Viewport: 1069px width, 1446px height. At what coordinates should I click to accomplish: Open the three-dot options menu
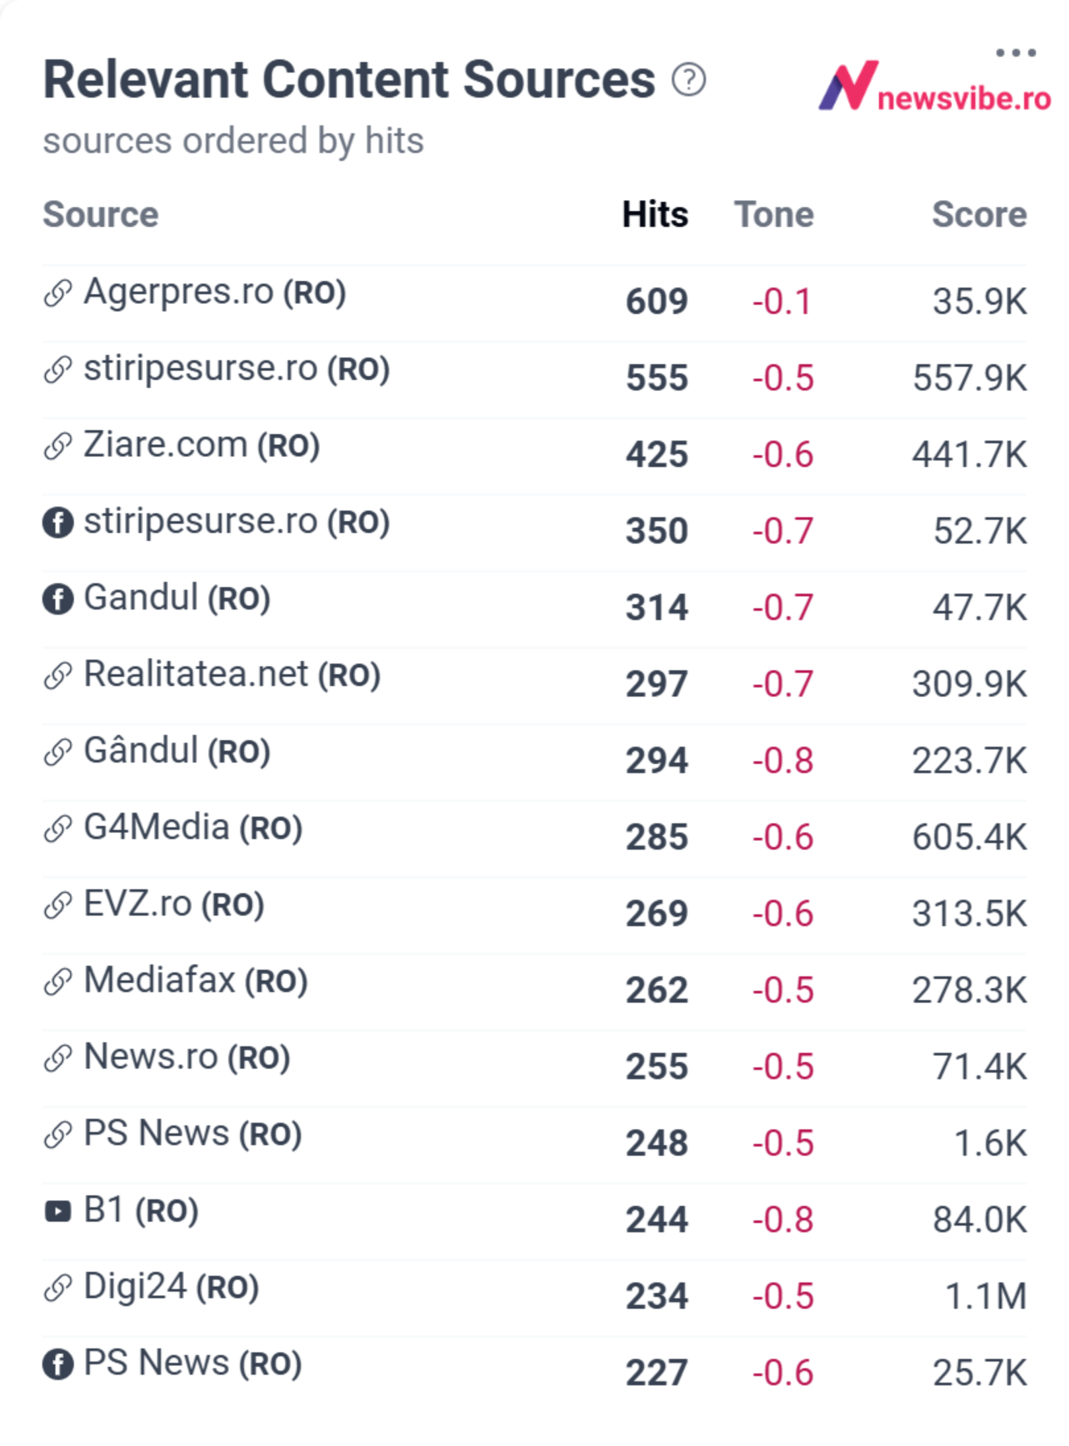click(1016, 53)
